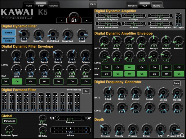Click the Frequency Generator level knob valued 4

136,107
